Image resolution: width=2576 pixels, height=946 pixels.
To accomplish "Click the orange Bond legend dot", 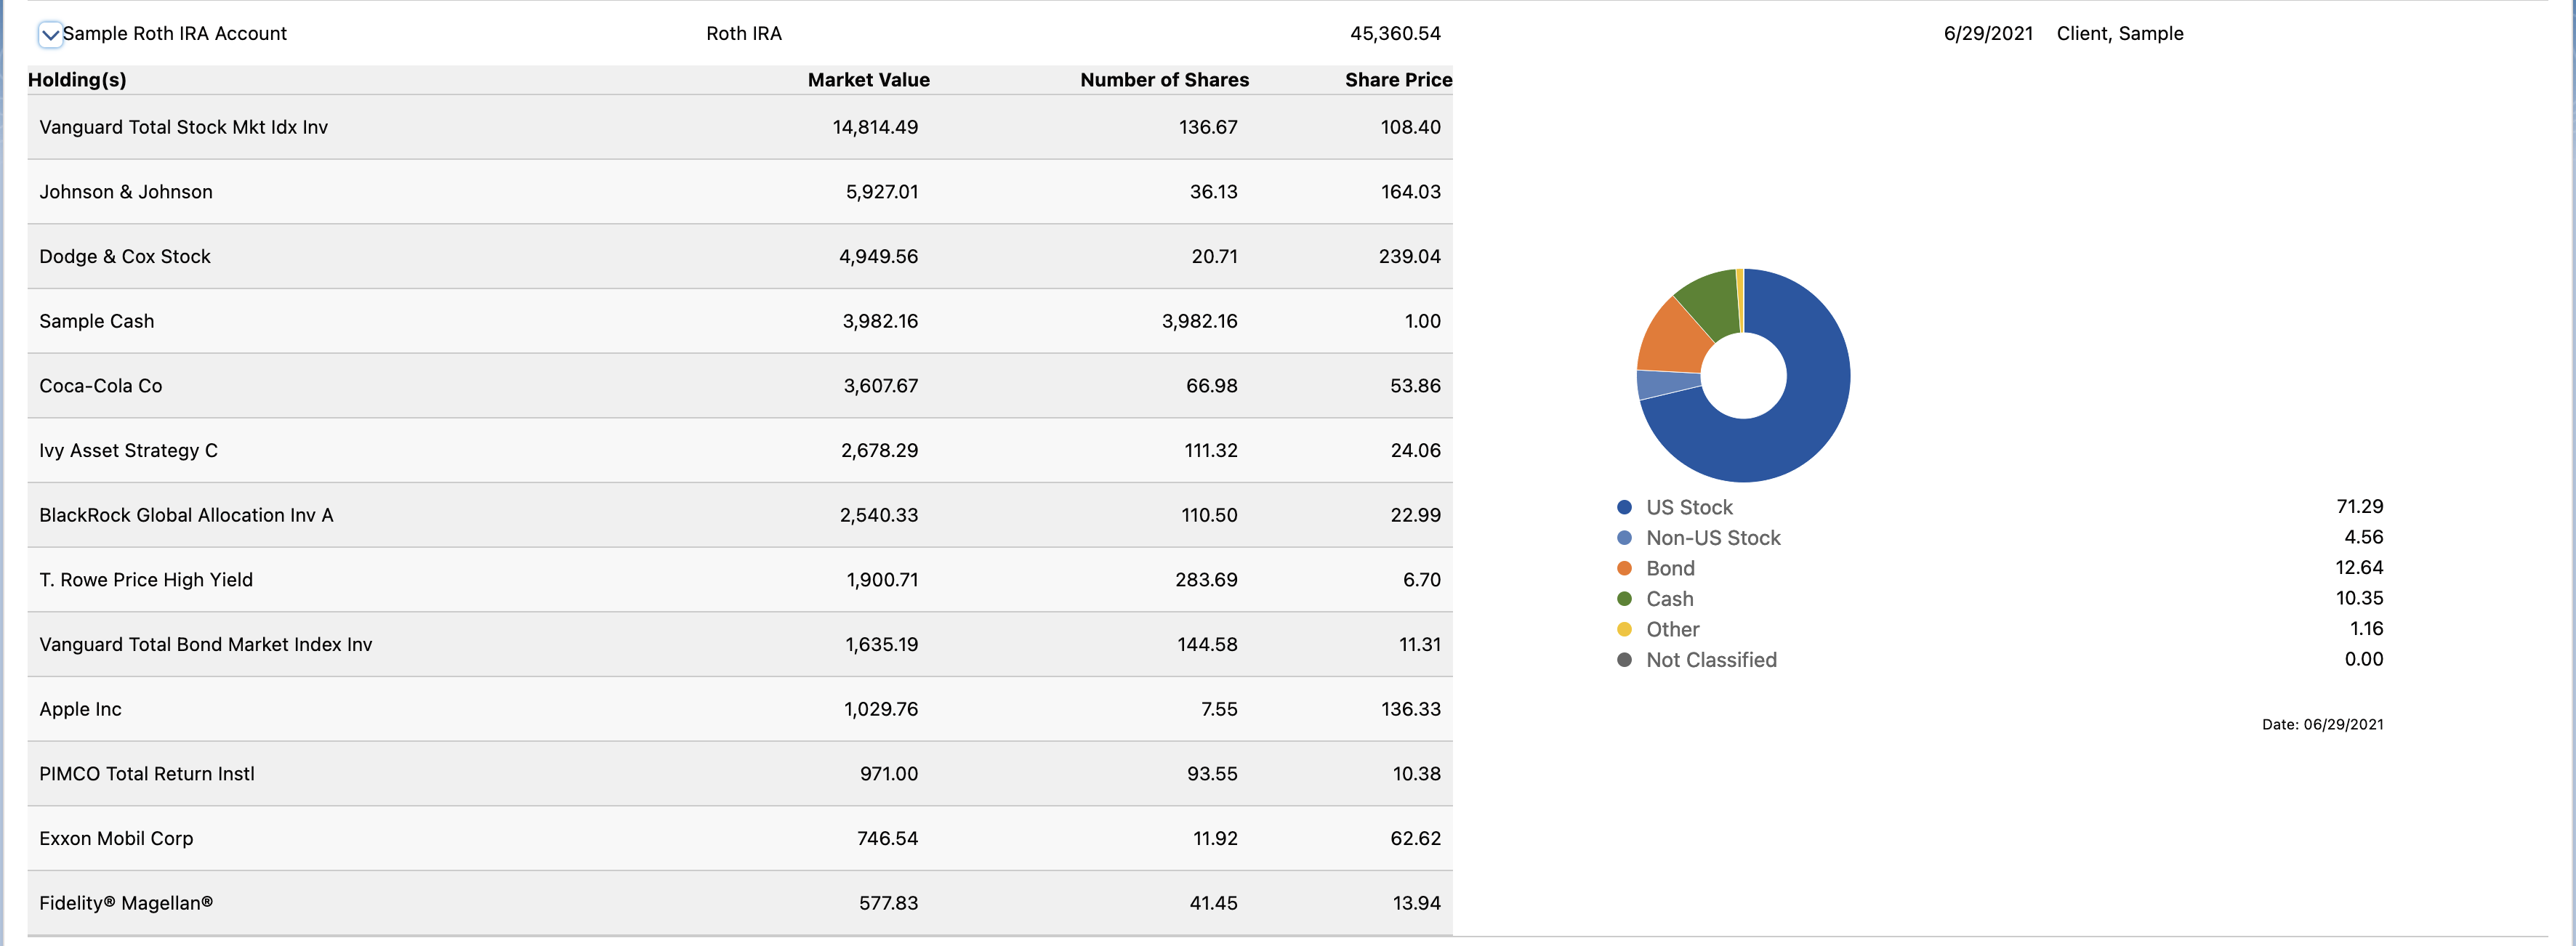I will 1624,569.
